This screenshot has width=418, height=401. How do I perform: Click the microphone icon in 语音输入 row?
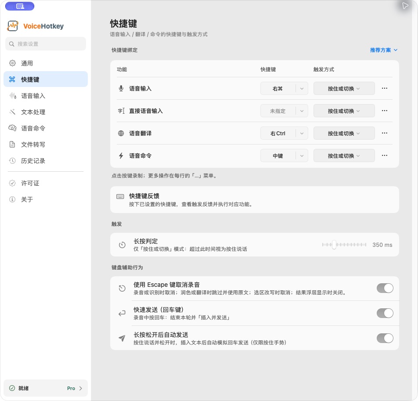point(121,88)
